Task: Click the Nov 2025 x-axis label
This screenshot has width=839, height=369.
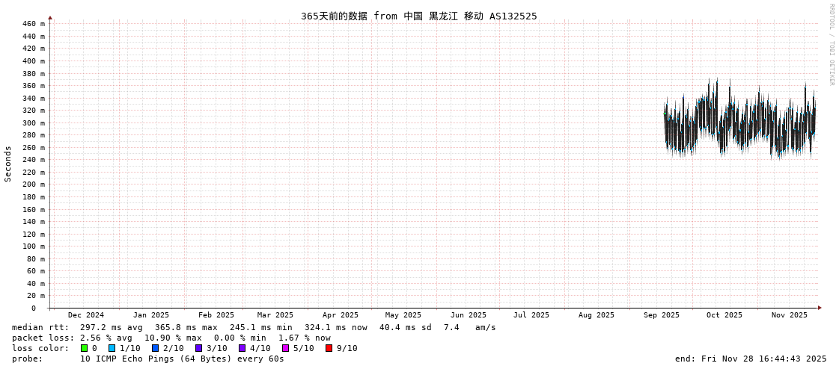Action: click(789, 315)
